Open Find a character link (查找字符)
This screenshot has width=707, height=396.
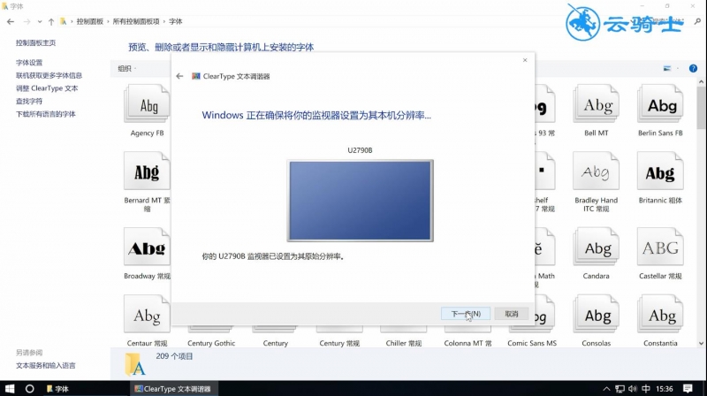29,101
